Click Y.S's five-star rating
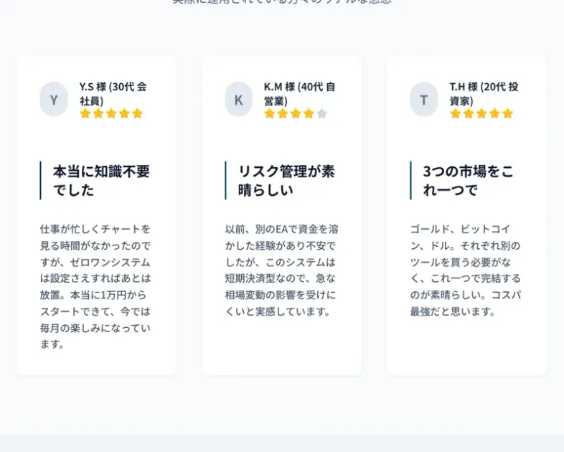The image size is (564, 452). (111, 113)
